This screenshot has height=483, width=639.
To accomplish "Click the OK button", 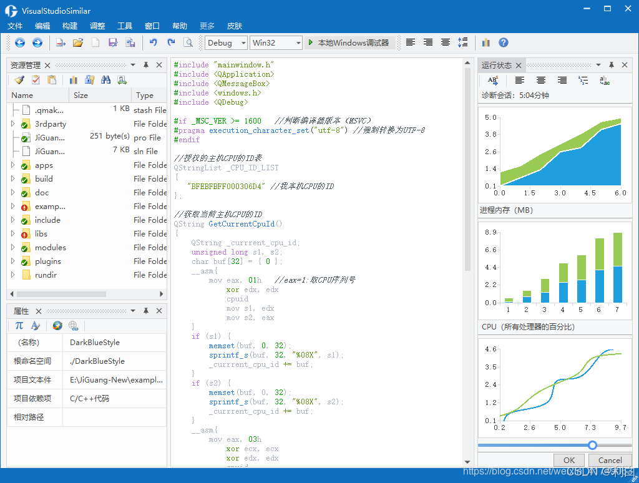I will click(569, 460).
